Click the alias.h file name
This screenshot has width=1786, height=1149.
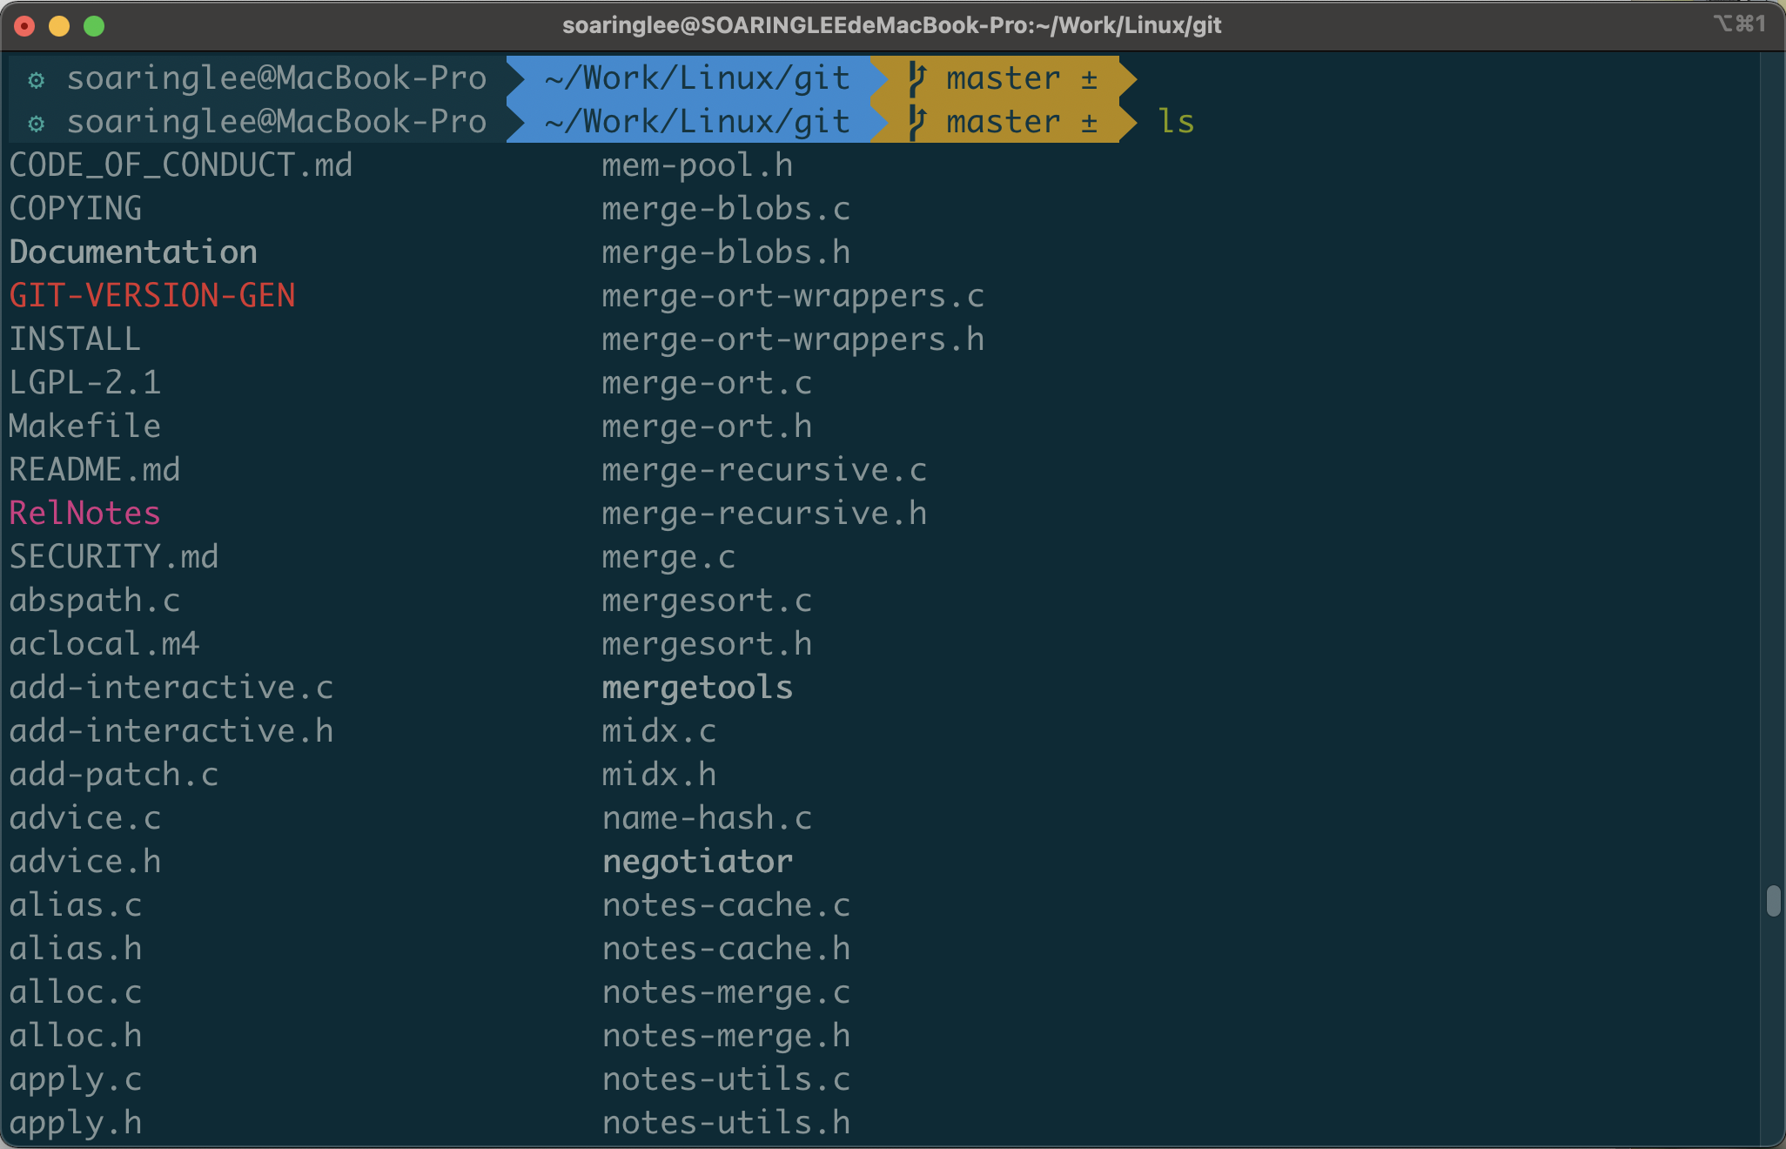pos(76,949)
